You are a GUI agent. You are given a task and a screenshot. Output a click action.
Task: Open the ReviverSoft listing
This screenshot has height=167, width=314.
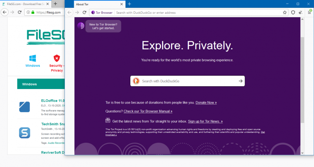click(x=53, y=152)
